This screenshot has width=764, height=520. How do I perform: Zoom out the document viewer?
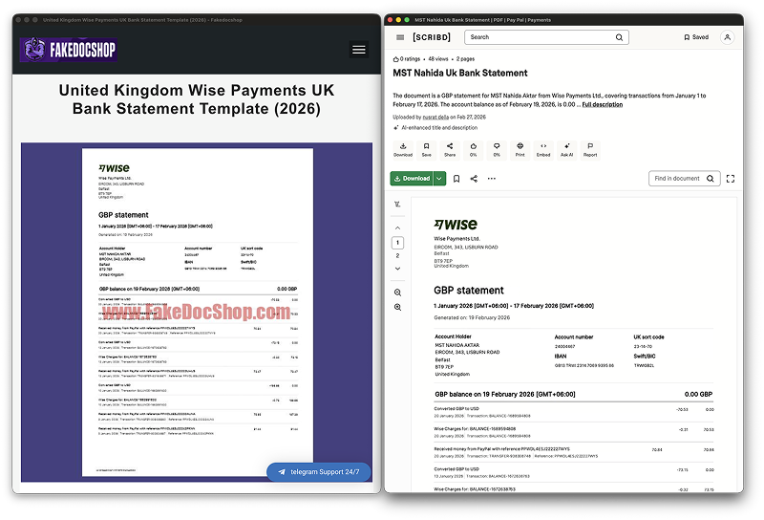[x=397, y=292]
